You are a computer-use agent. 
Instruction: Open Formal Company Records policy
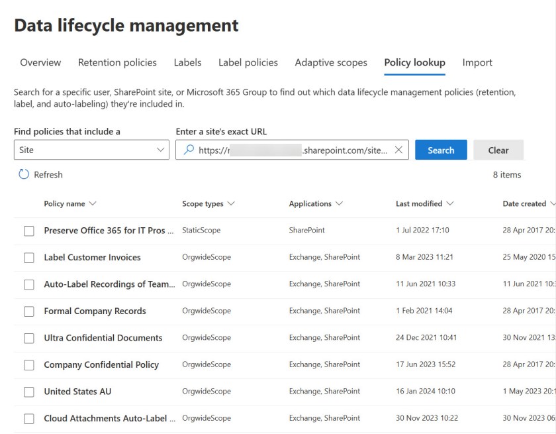point(95,311)
